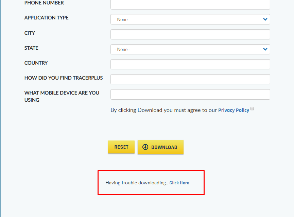Image resolution: width=294 pixels, height=217 pixels.
Task: Click the Download arrow circle icon
Action: pyautogui.click(x=145, y=147)
